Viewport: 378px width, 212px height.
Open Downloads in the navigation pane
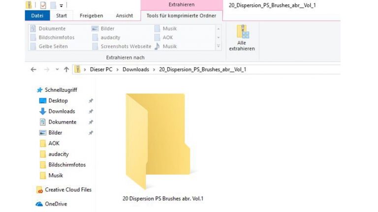pyautogui.click(x=62, y=111)
